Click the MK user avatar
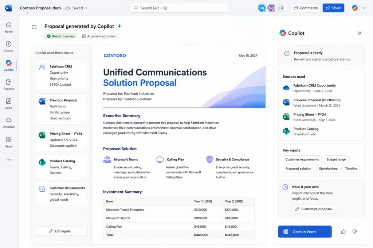This screenshot has width=373, height=248. point(271,8)
